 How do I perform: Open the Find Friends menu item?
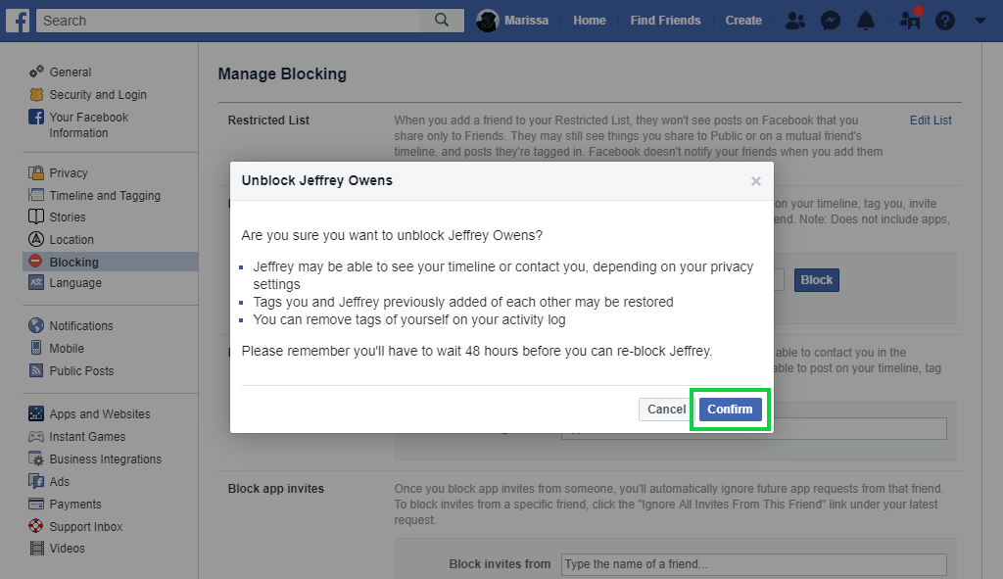coord(665,21)
